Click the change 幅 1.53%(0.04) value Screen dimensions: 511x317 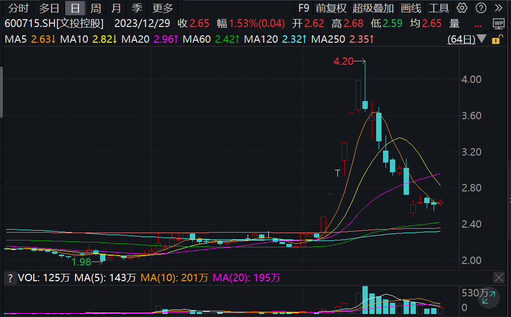tap(251, 24)
